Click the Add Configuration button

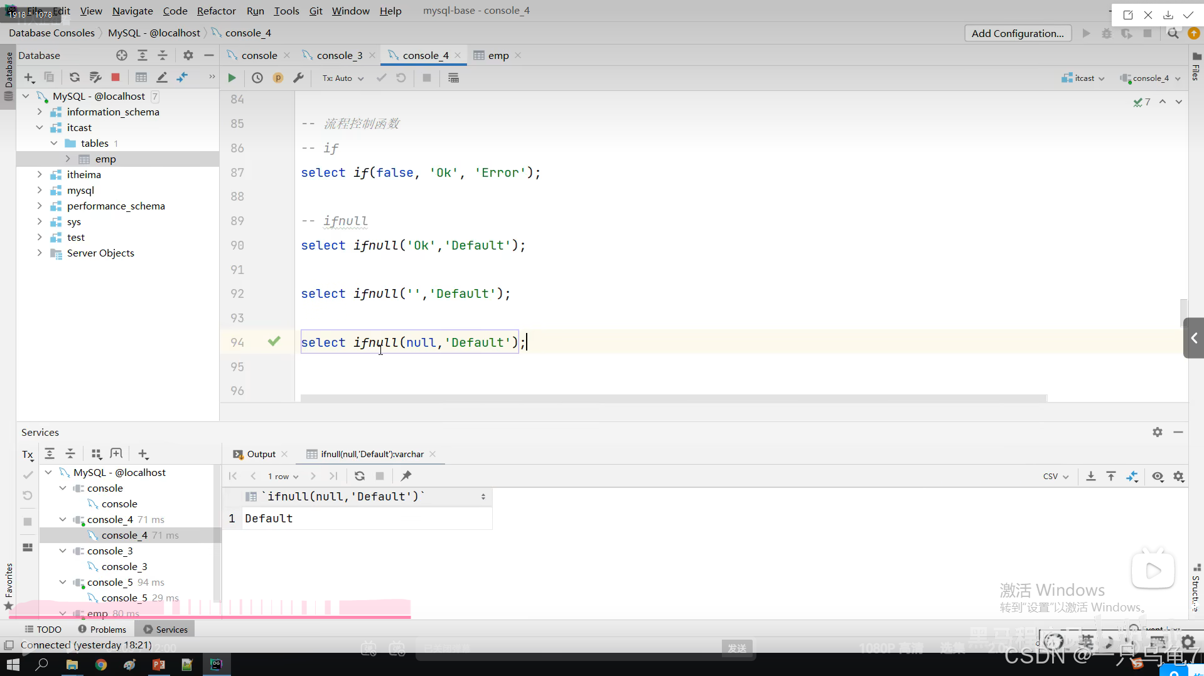(1018, 33)
